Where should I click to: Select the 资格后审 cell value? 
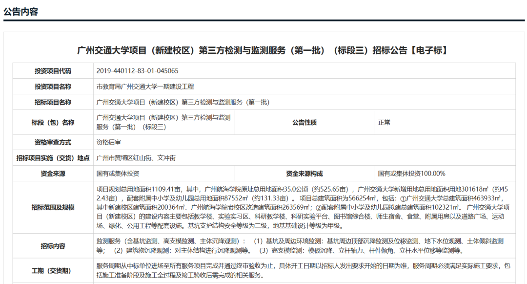(x=108, y=141)
